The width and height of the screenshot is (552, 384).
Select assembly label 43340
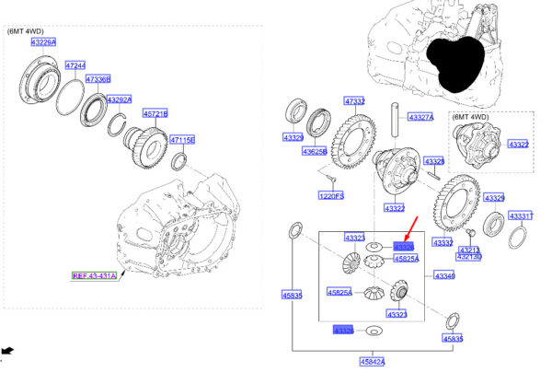click(x=444, y=276)
